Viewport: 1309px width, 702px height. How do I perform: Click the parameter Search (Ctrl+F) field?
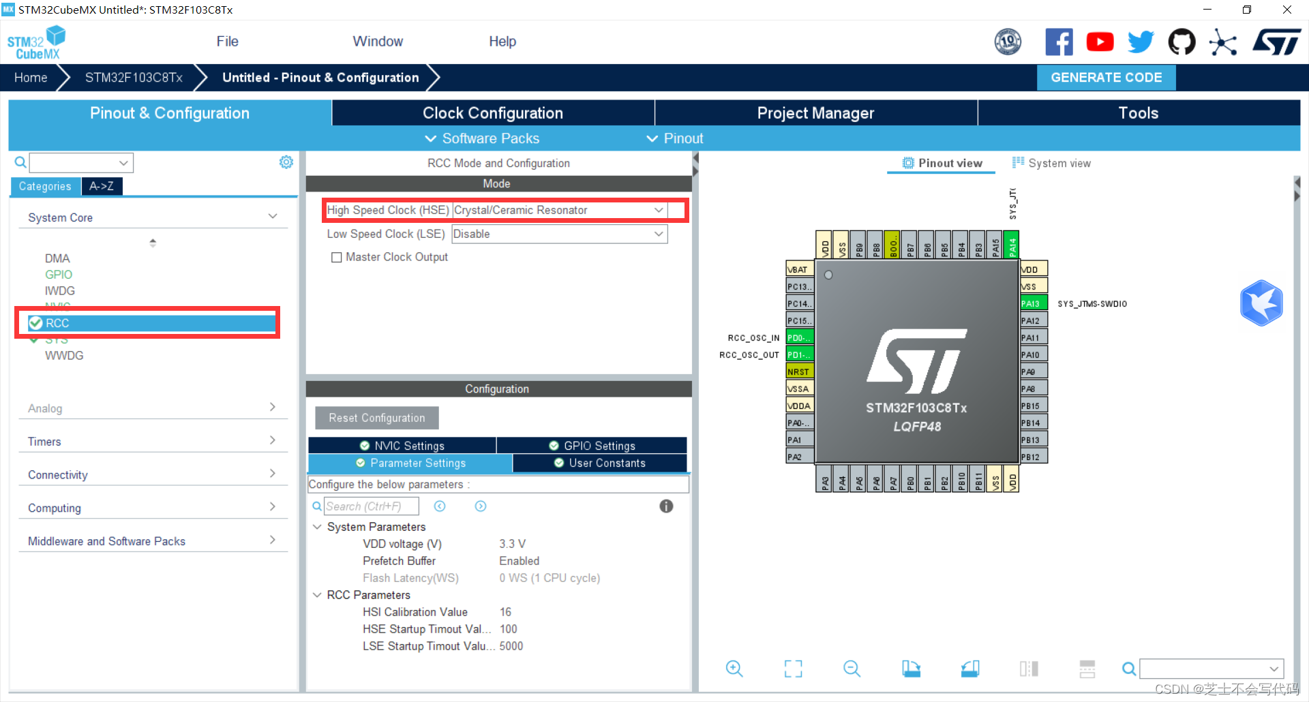[x=372, y=506]
